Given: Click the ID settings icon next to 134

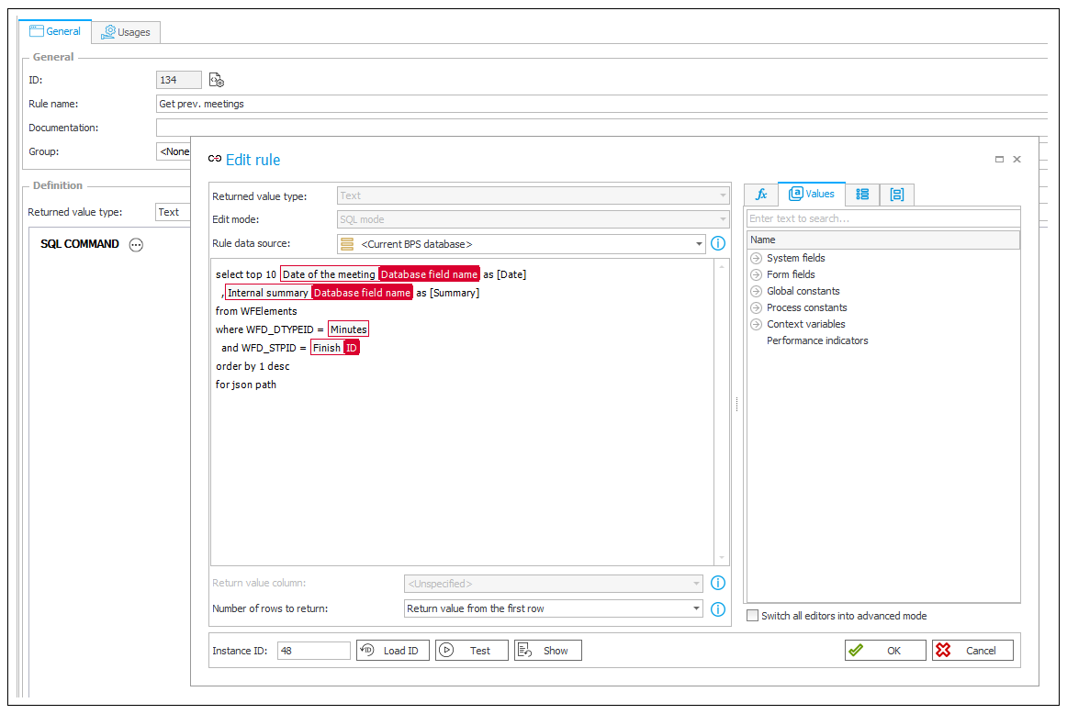Looking at the screenshot, I should pyautogui.click(x=217, y=81).
